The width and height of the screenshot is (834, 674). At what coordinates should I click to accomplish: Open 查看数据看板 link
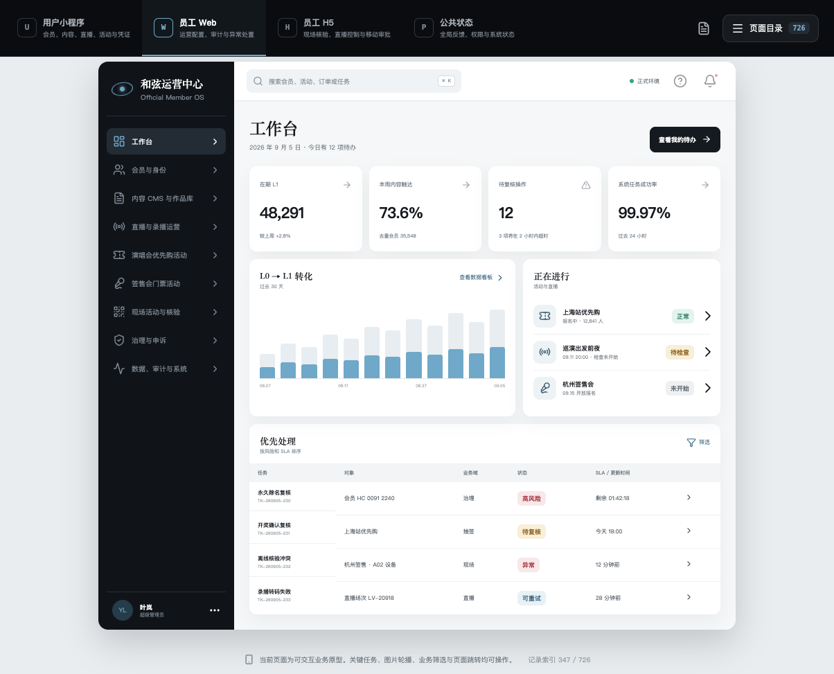481,277
